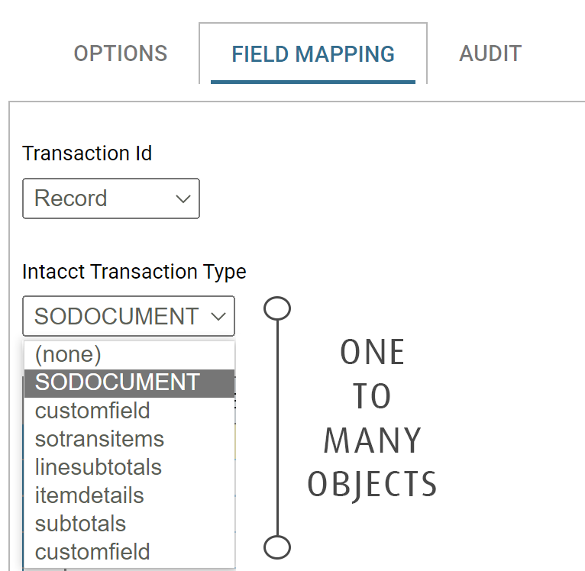Click the chevron arrow beside SODOCUMENT field
Viewport: 585px width, 571px height.
click(x=218, y=317)
